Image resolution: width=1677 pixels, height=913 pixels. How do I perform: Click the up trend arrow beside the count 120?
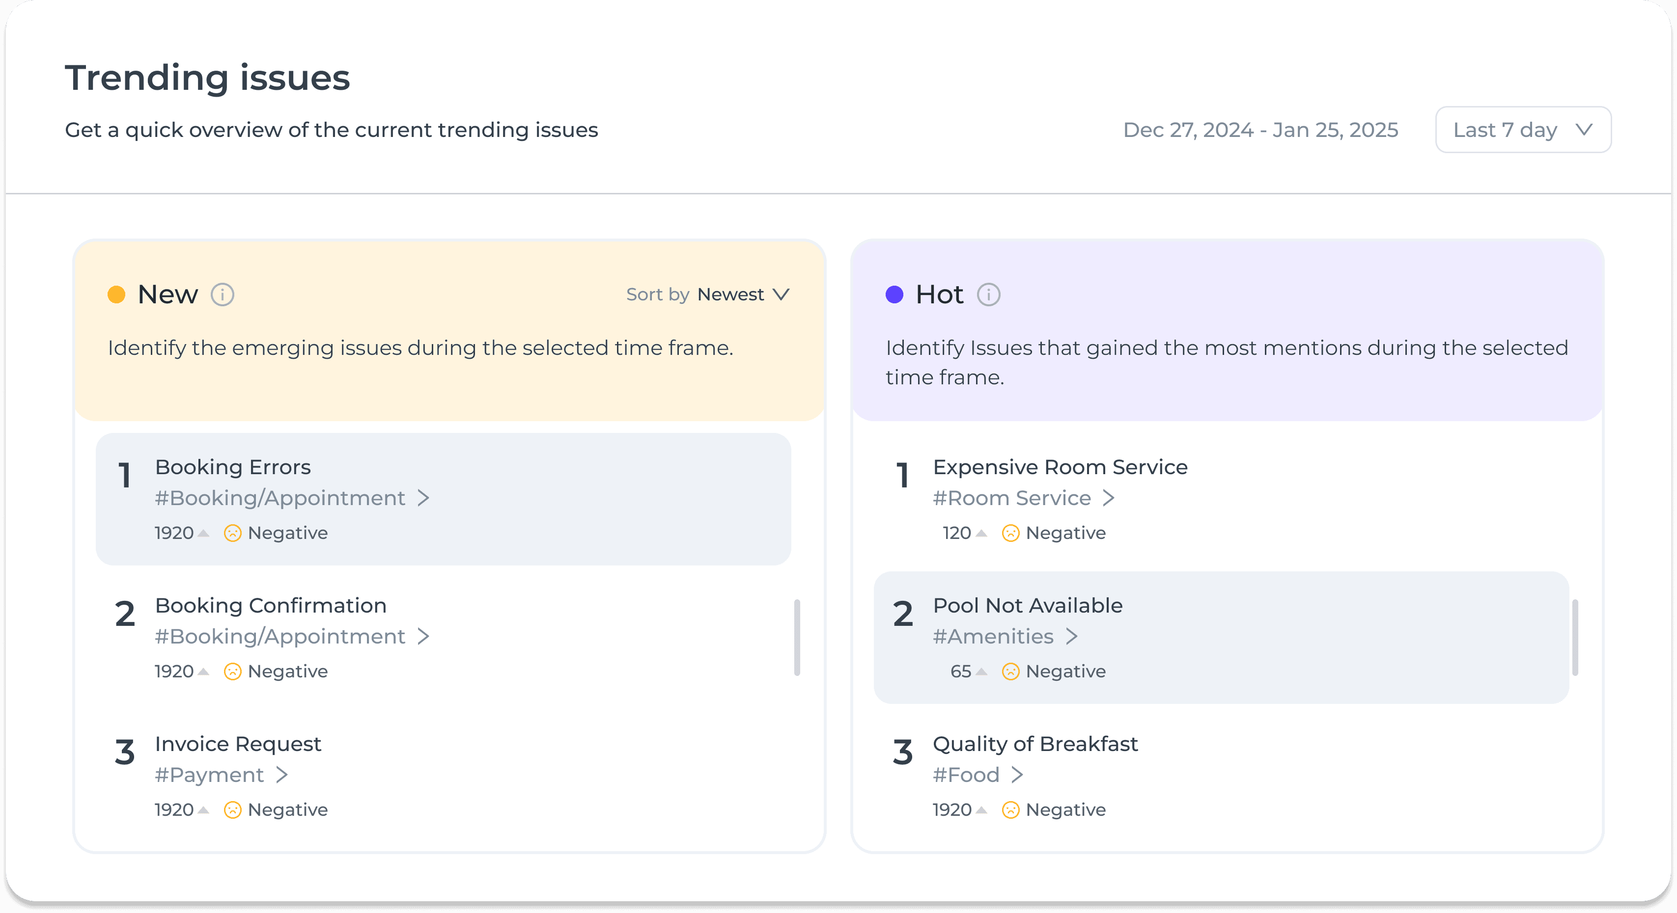click(981, 533)
